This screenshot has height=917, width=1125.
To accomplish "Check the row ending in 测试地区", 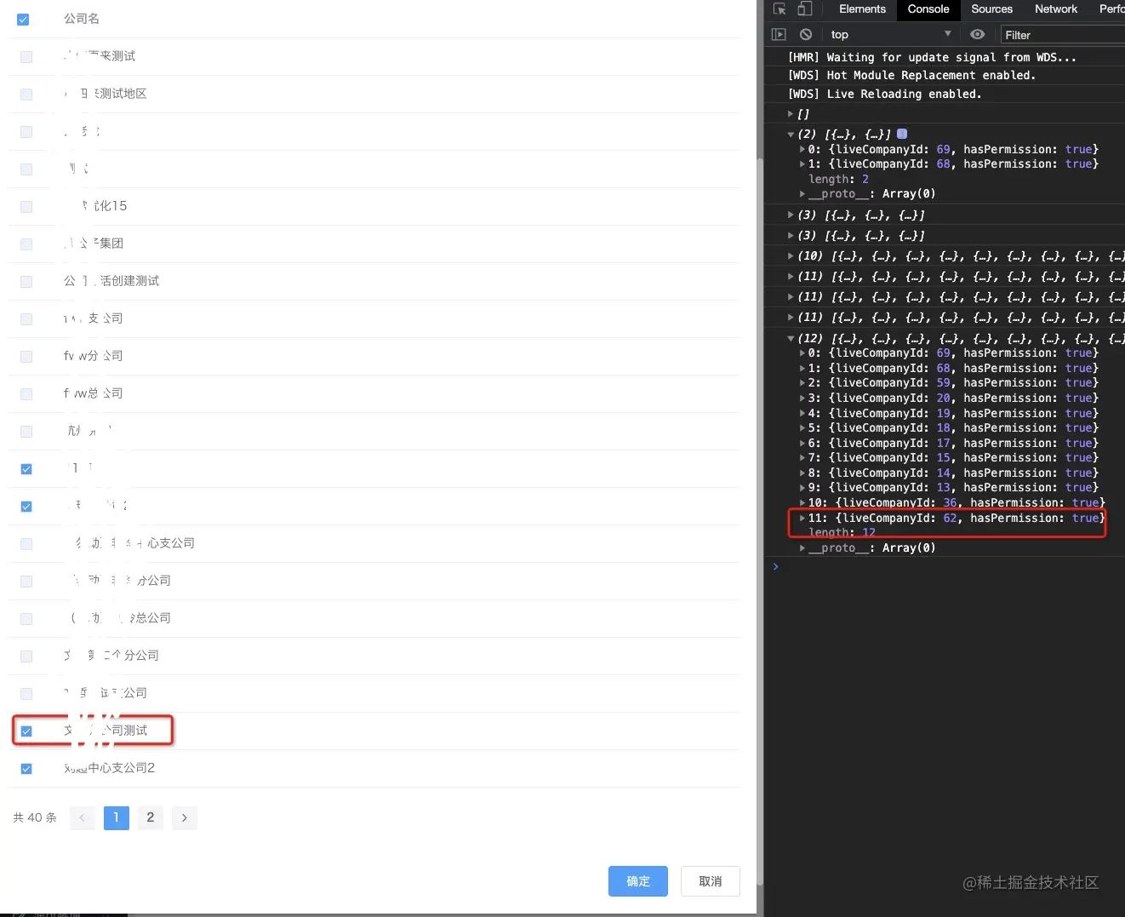I will coord(26,94).
